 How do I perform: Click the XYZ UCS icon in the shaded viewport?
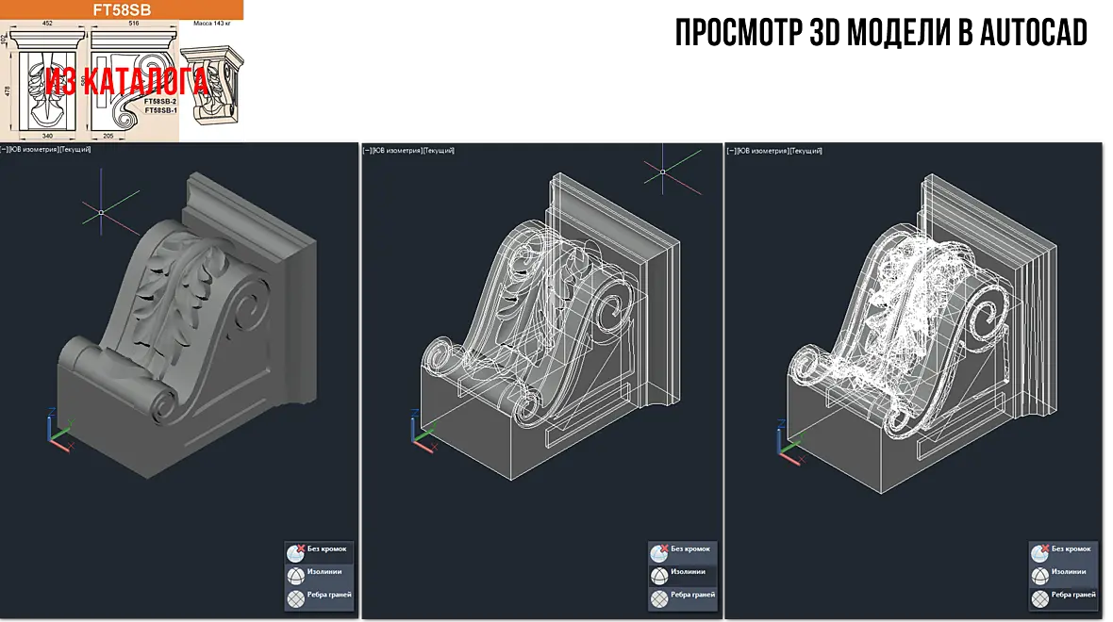pyautogui.click(x=60, y=429)
